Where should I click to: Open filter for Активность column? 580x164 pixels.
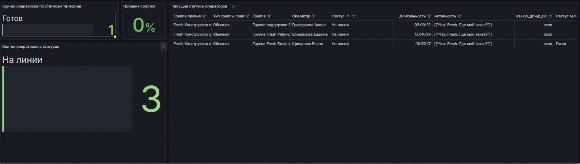pyautogui.click(x=459, y=17)
